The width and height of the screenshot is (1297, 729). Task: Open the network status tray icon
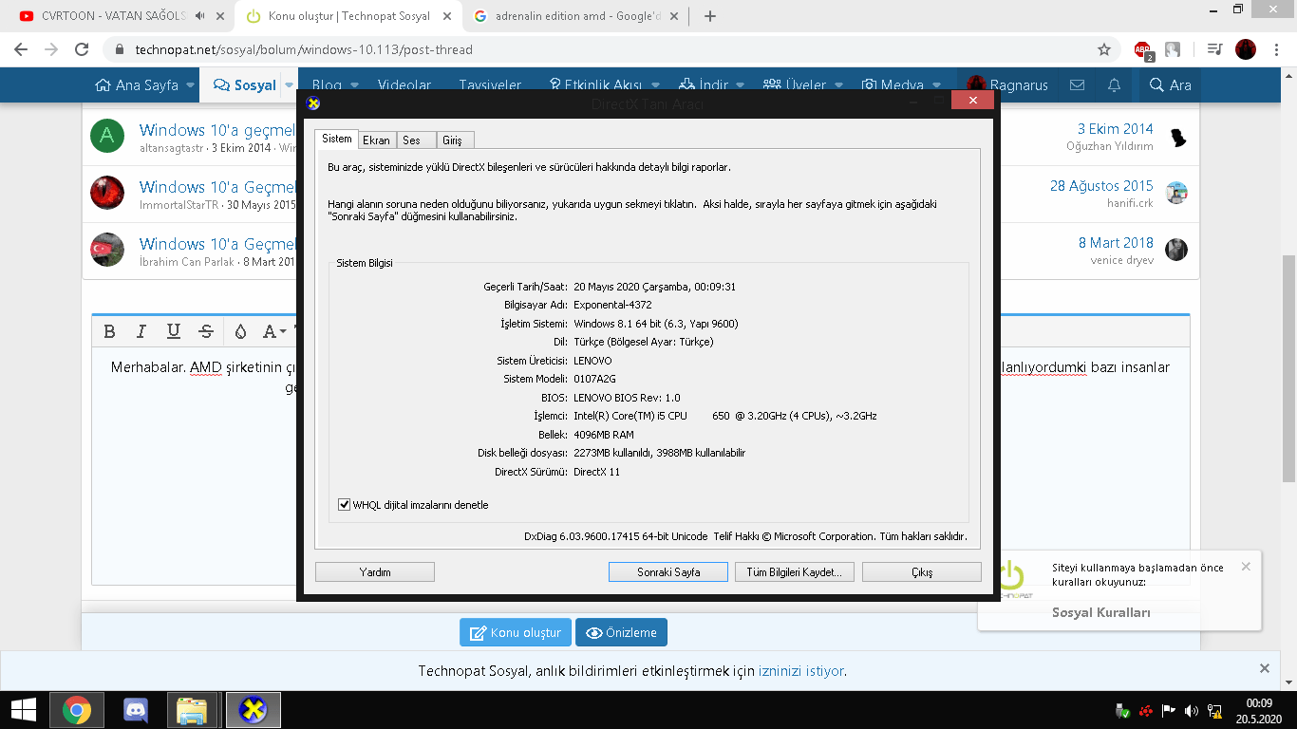pos(1214,710)
